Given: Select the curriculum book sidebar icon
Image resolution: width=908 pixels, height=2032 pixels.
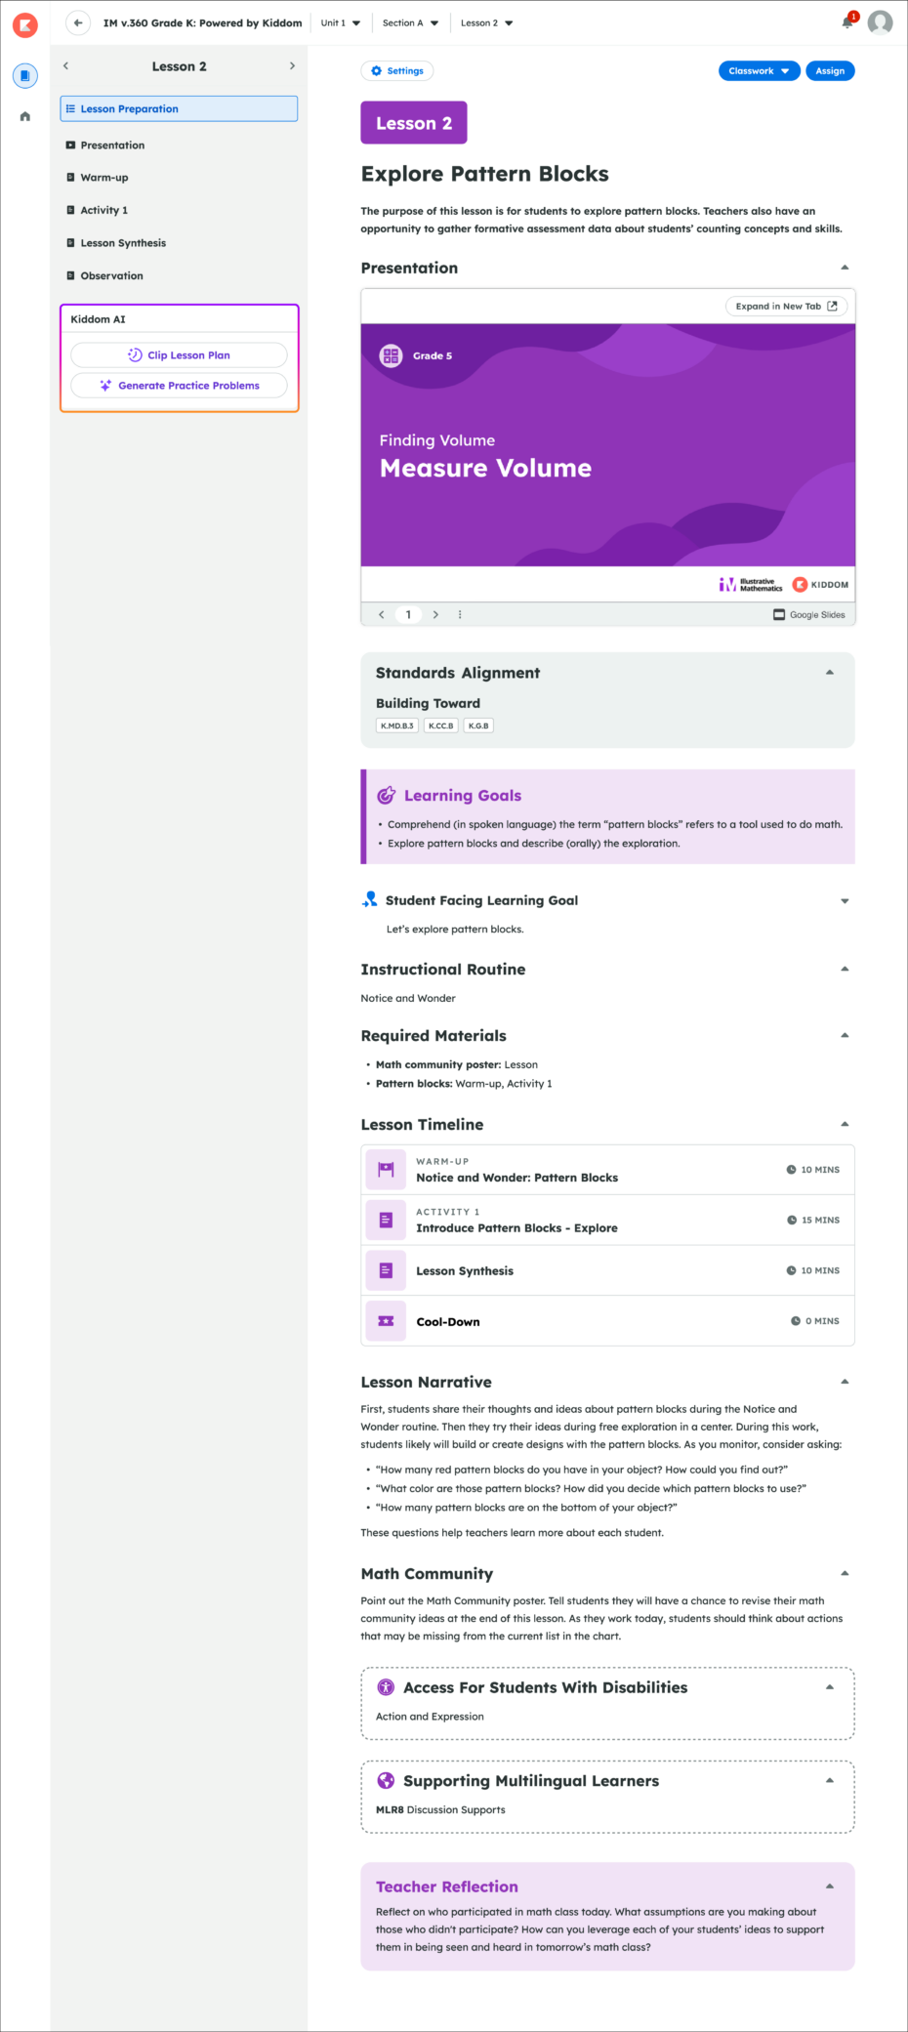Looking at the screenshot, I should coord(25,75).
